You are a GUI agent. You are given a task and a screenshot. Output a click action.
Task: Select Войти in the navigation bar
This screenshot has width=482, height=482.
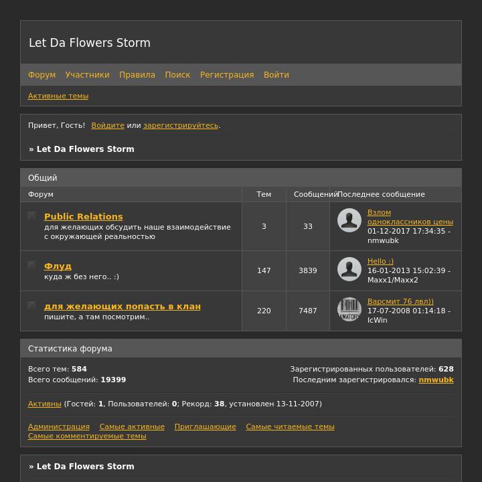click(x=276, y=75)
